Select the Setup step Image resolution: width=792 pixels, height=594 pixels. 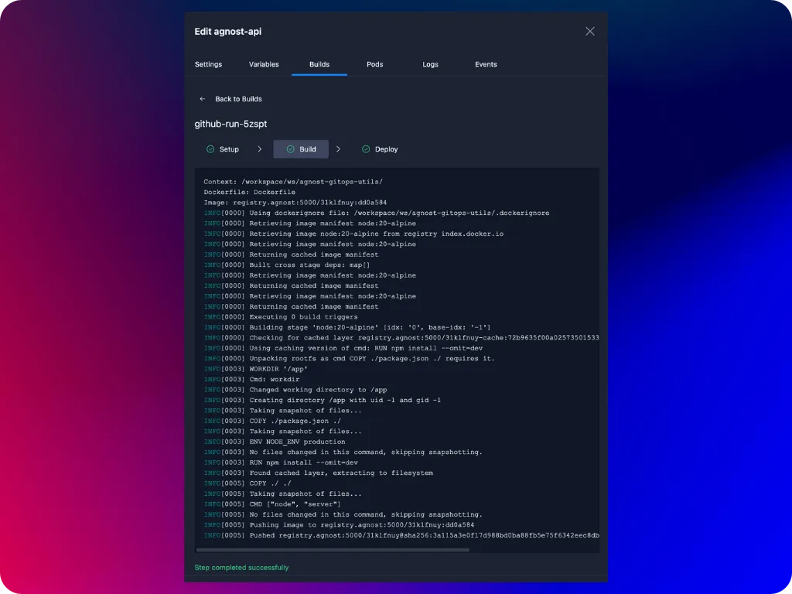pos(223,149)
